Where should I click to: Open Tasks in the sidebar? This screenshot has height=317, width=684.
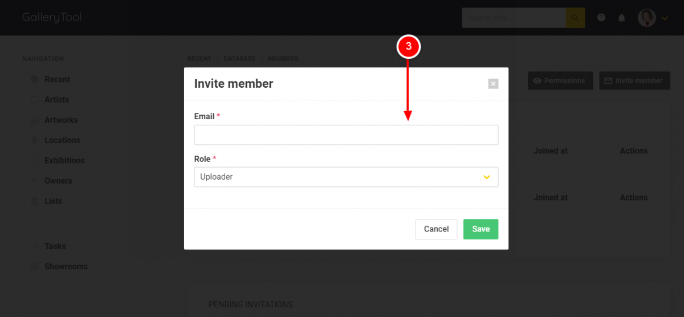coord(55,246)
